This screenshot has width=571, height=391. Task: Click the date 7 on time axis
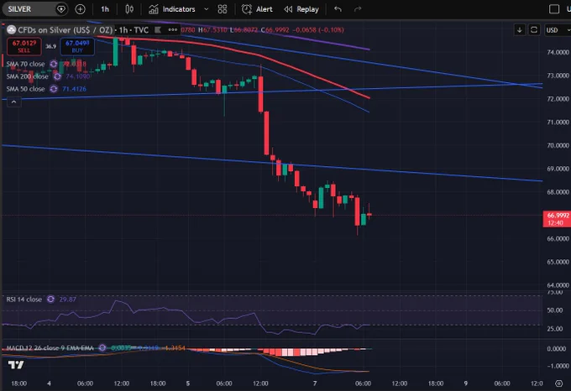(x=315, y=383)
